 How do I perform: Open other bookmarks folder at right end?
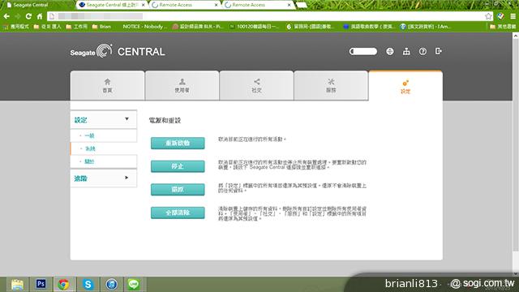pyautogui.click(x=503, y=27)
